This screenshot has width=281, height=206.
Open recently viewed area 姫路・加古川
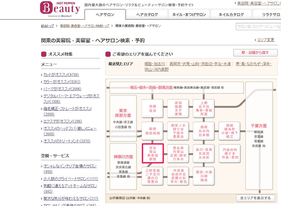point(155,64)
